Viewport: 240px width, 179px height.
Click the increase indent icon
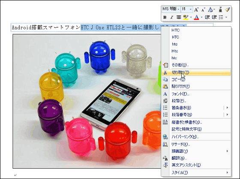click(x=214, y=17)
